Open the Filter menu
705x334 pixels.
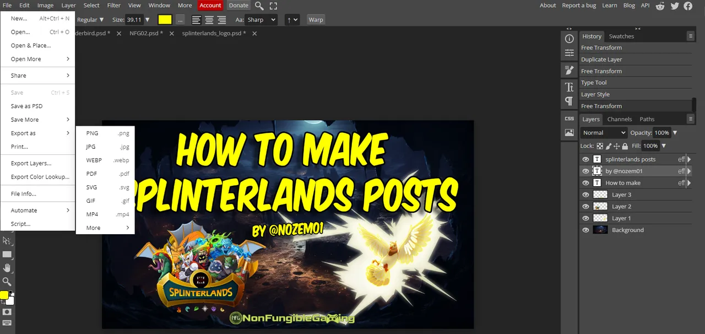pos(114,6)
